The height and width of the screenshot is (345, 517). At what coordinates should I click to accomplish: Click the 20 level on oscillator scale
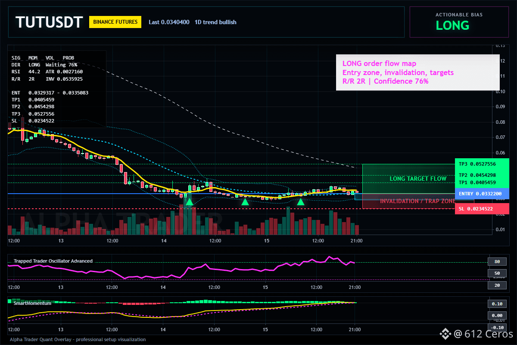click(x=496, y=285)
